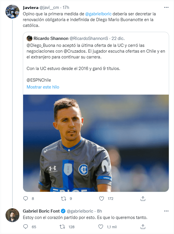Reply to Gabriel Boric's tweet
The width and height of the screenshot is (174, 234).
tap(26, 227)
